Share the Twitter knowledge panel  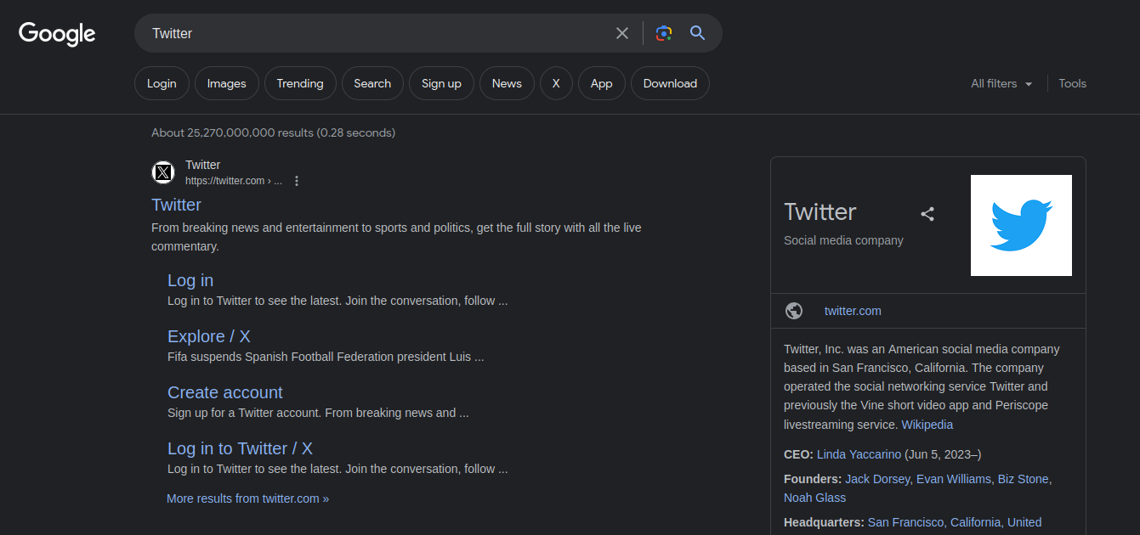927,214
